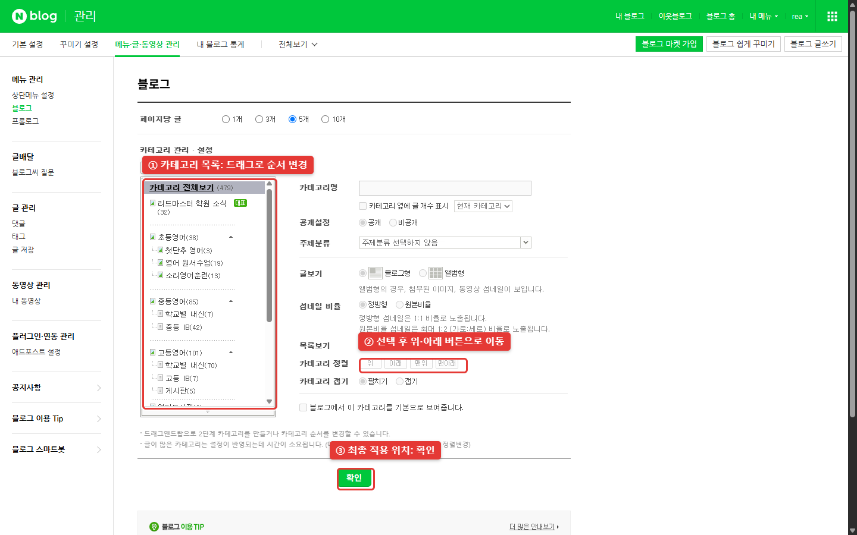Collapse the 중등영어 category group arrow
This screenshot has width=857, height=535.
(x=231, y=301)
